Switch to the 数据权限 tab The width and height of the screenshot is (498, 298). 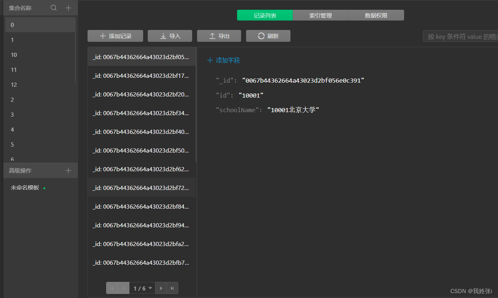[x=376, y=15]
